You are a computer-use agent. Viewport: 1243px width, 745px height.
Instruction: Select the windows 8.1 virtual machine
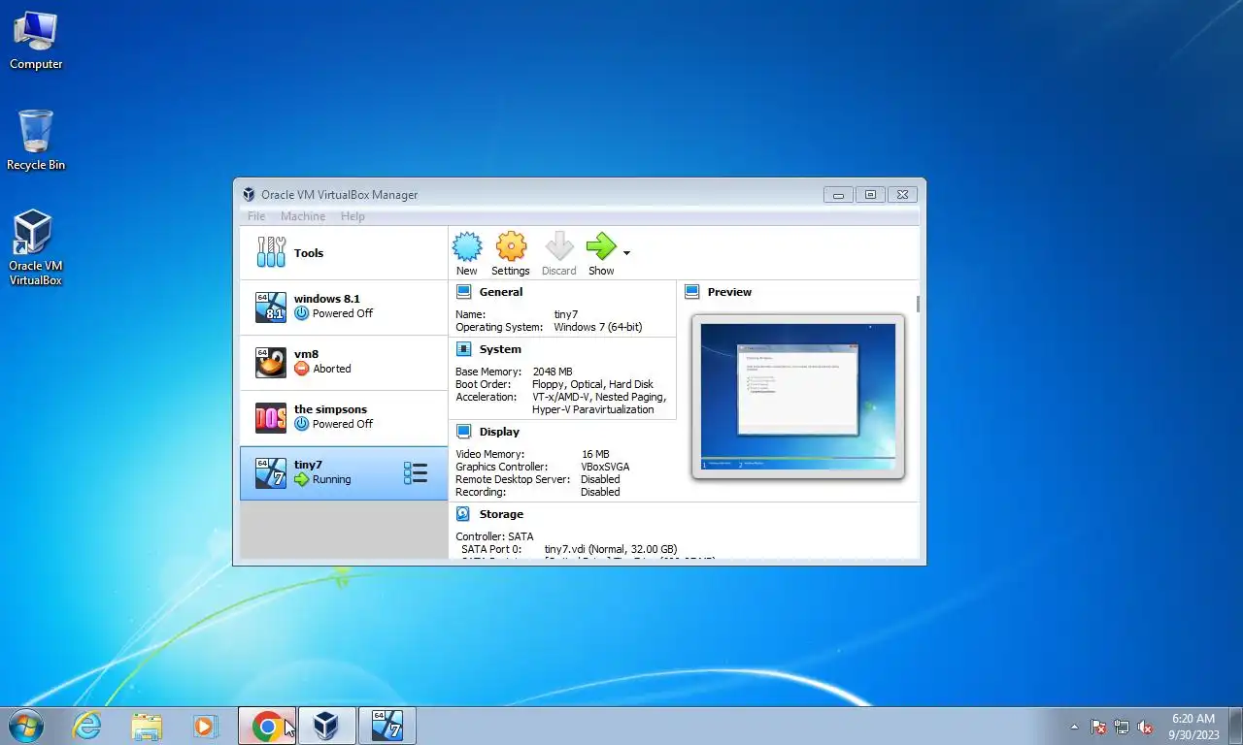coord(344,308)
